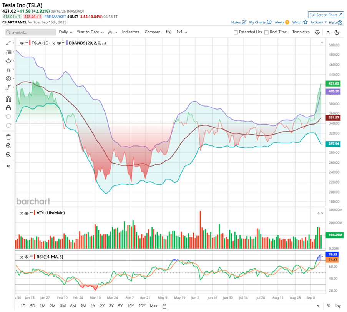Open chart settings gear
Viewport: 347px width, 312px height.
pyautogui.click(x=317, y=32)
